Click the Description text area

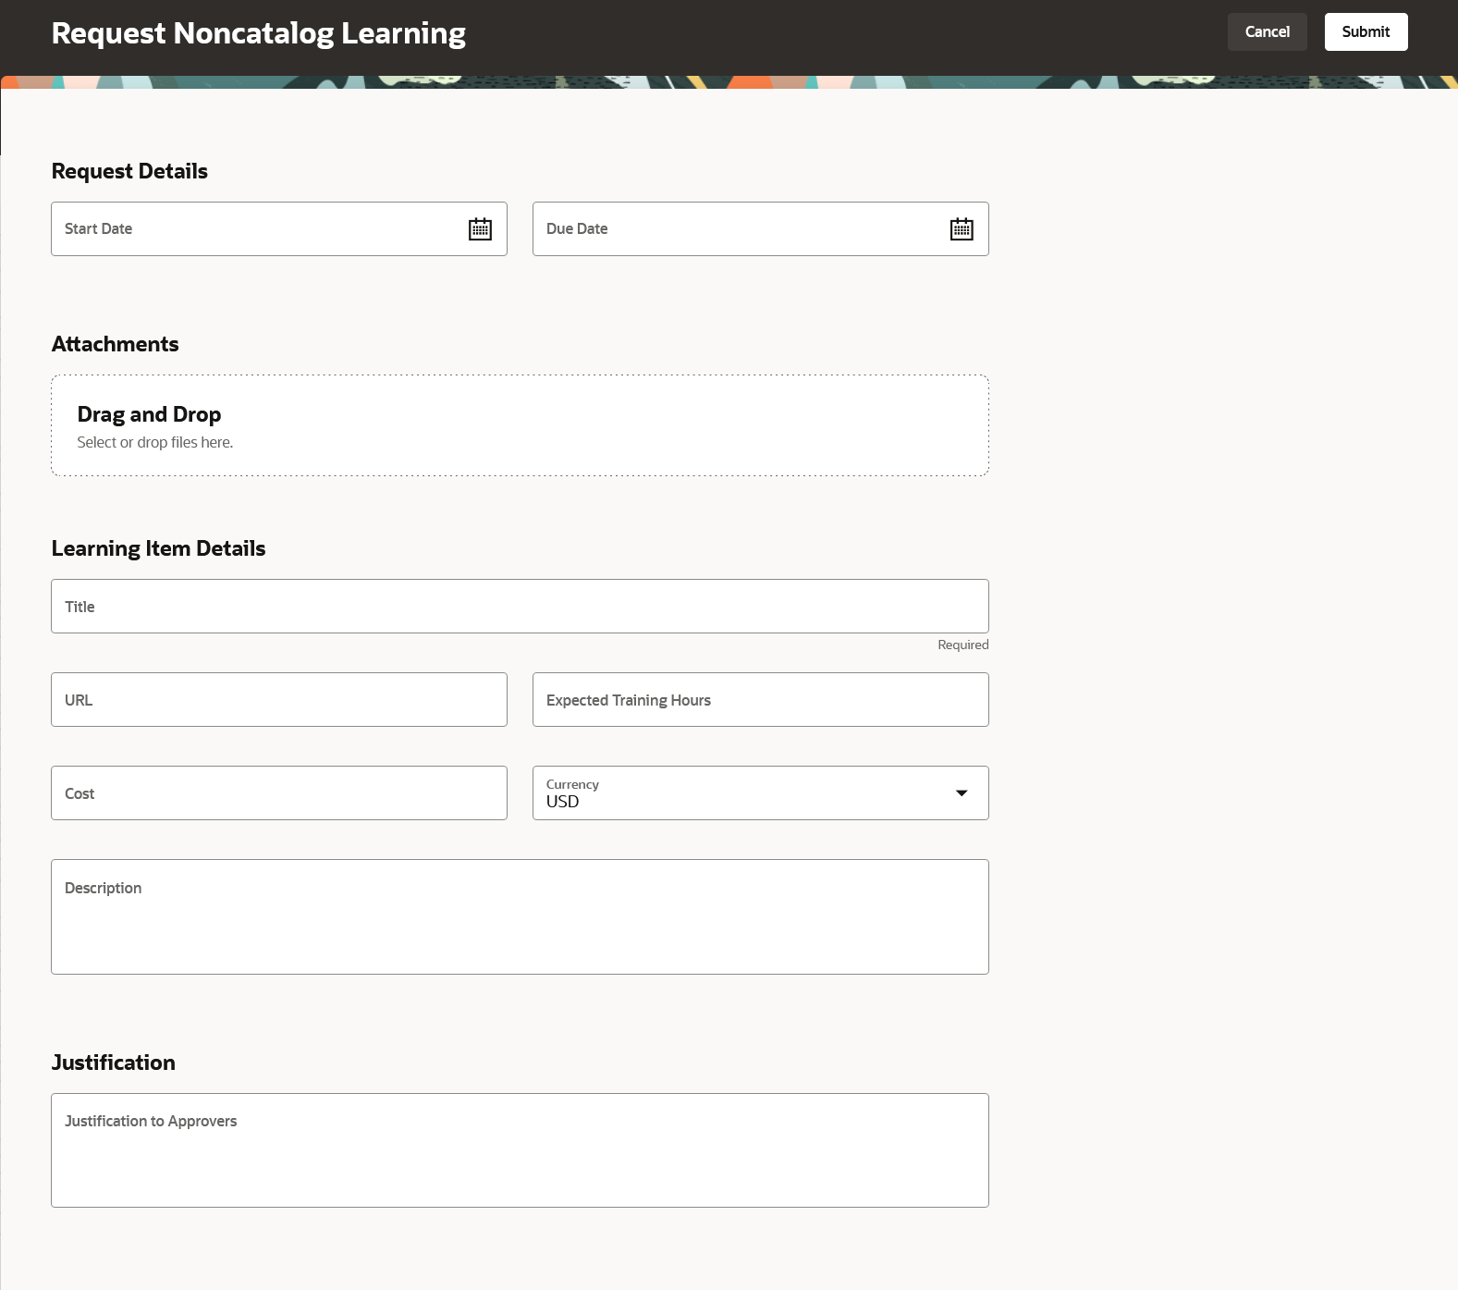(520, 917)
